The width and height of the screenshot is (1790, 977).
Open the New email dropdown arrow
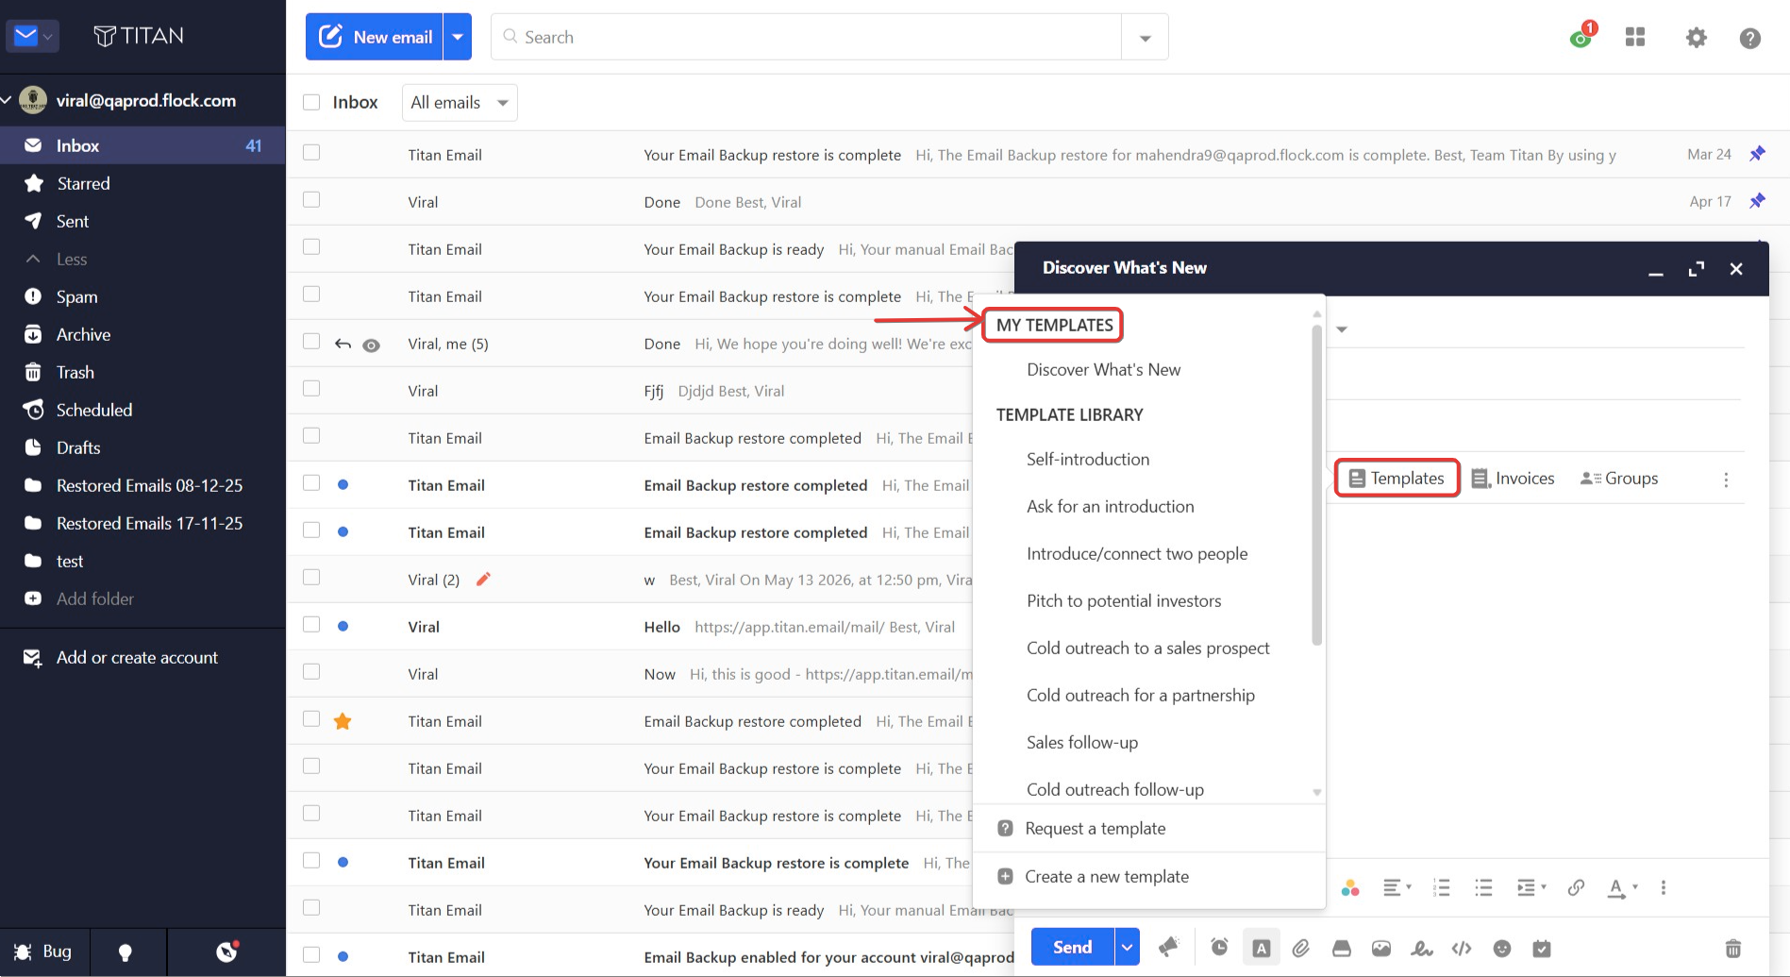coord(458,37)
